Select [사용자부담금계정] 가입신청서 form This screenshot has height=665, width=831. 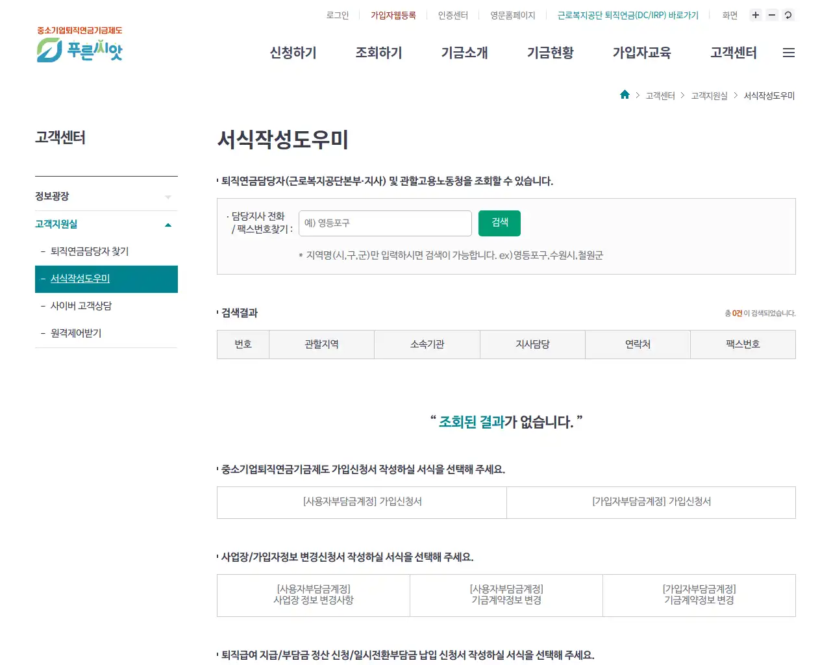pos(361,502)
